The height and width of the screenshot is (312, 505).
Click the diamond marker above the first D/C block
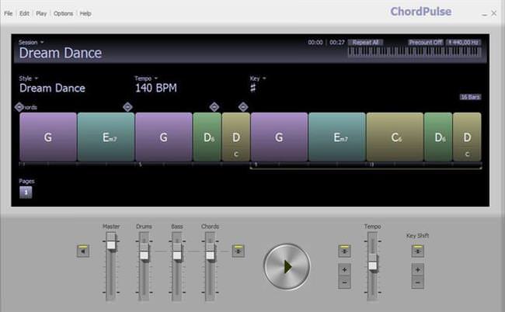coord(243,107)
